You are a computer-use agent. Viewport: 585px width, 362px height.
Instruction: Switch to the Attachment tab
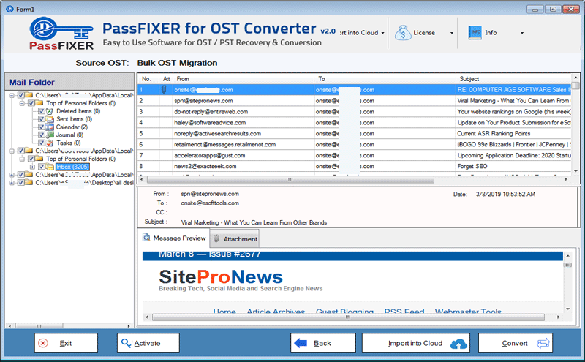[x=235, y=239]
